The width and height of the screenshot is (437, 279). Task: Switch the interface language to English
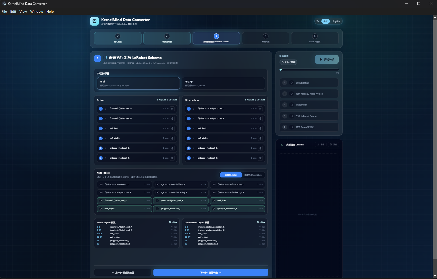(336, 21)
